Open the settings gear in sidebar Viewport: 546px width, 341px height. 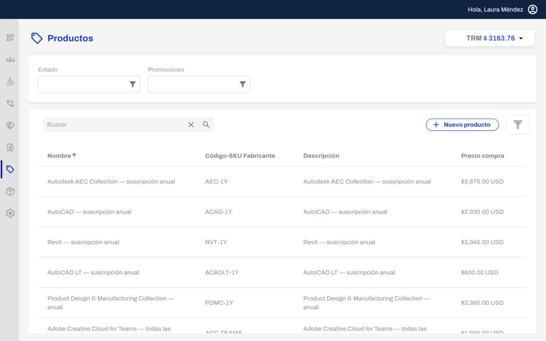(10, 213)
